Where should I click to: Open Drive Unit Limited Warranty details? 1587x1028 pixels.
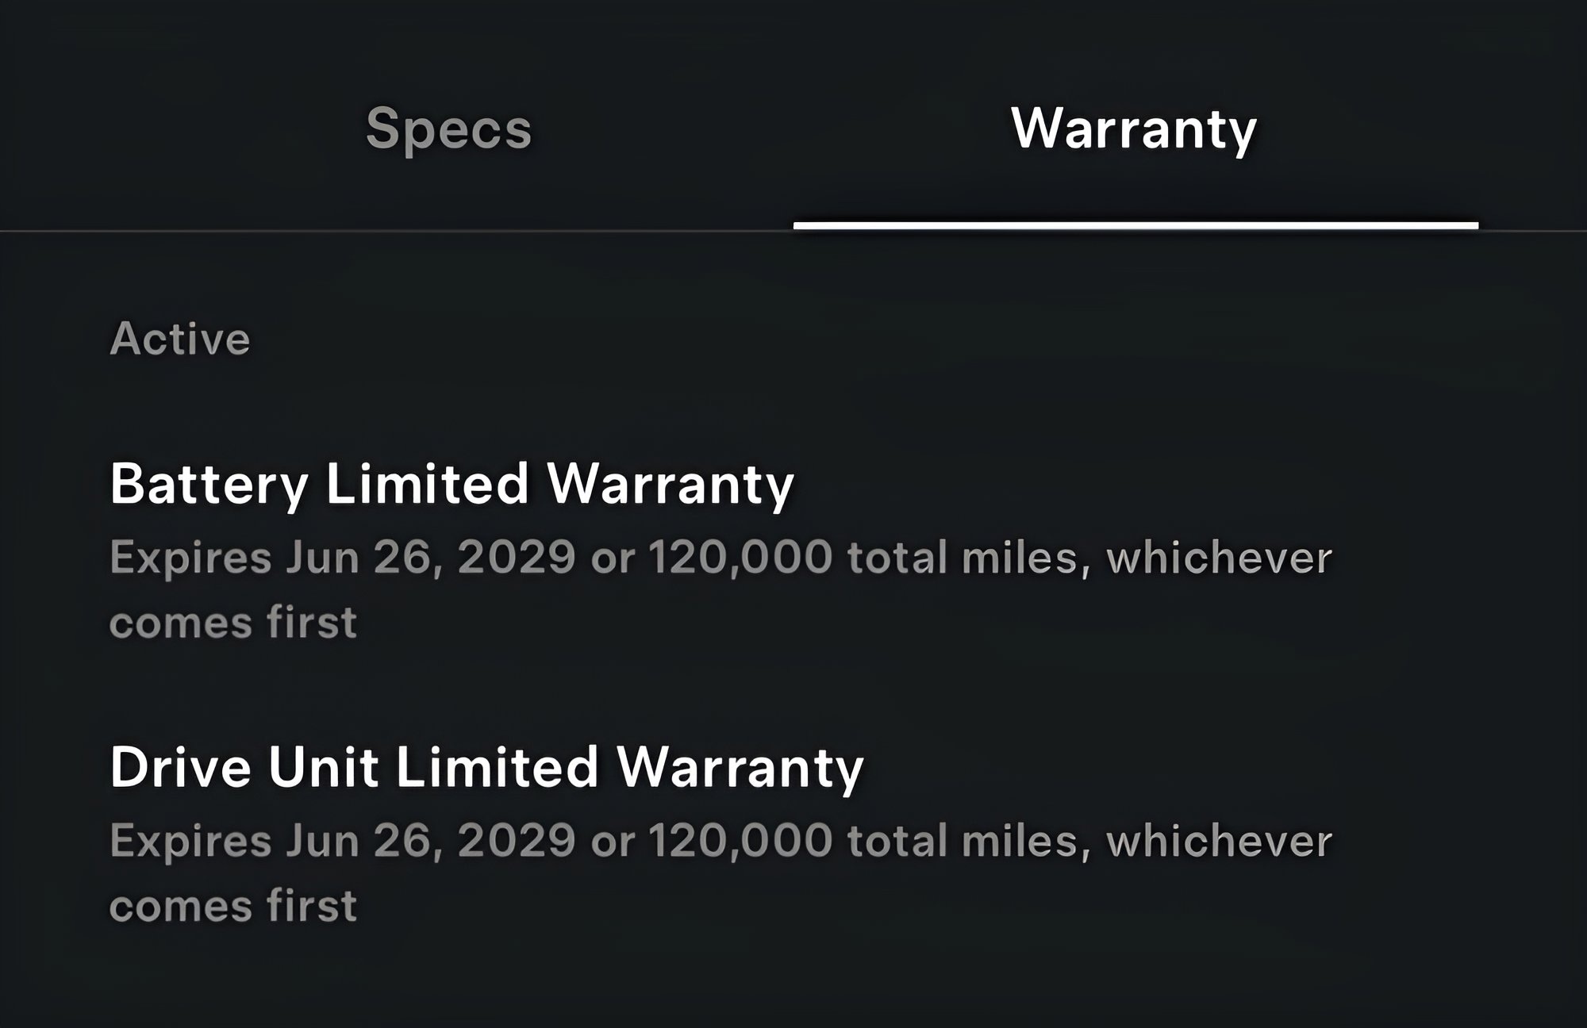pyautogui.click(x=486, y=767)
